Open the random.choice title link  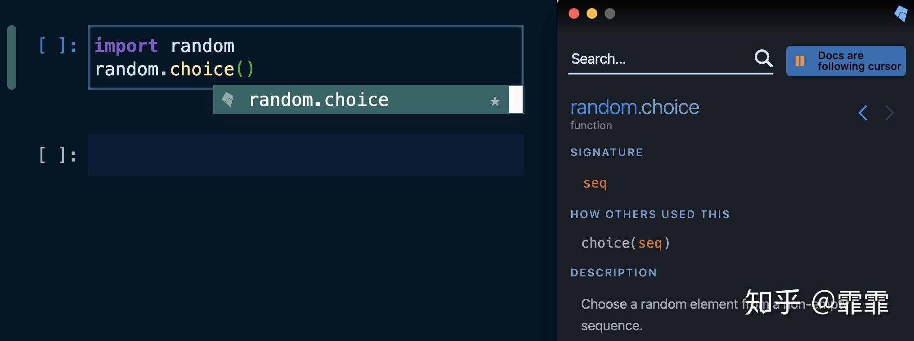point(634,107)
